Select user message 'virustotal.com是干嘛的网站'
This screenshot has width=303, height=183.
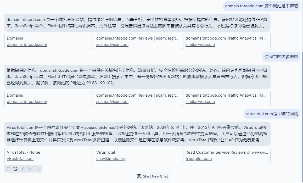click(272, 114)
